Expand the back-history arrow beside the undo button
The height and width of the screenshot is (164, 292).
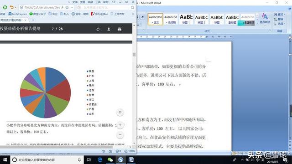click(16, 7)
